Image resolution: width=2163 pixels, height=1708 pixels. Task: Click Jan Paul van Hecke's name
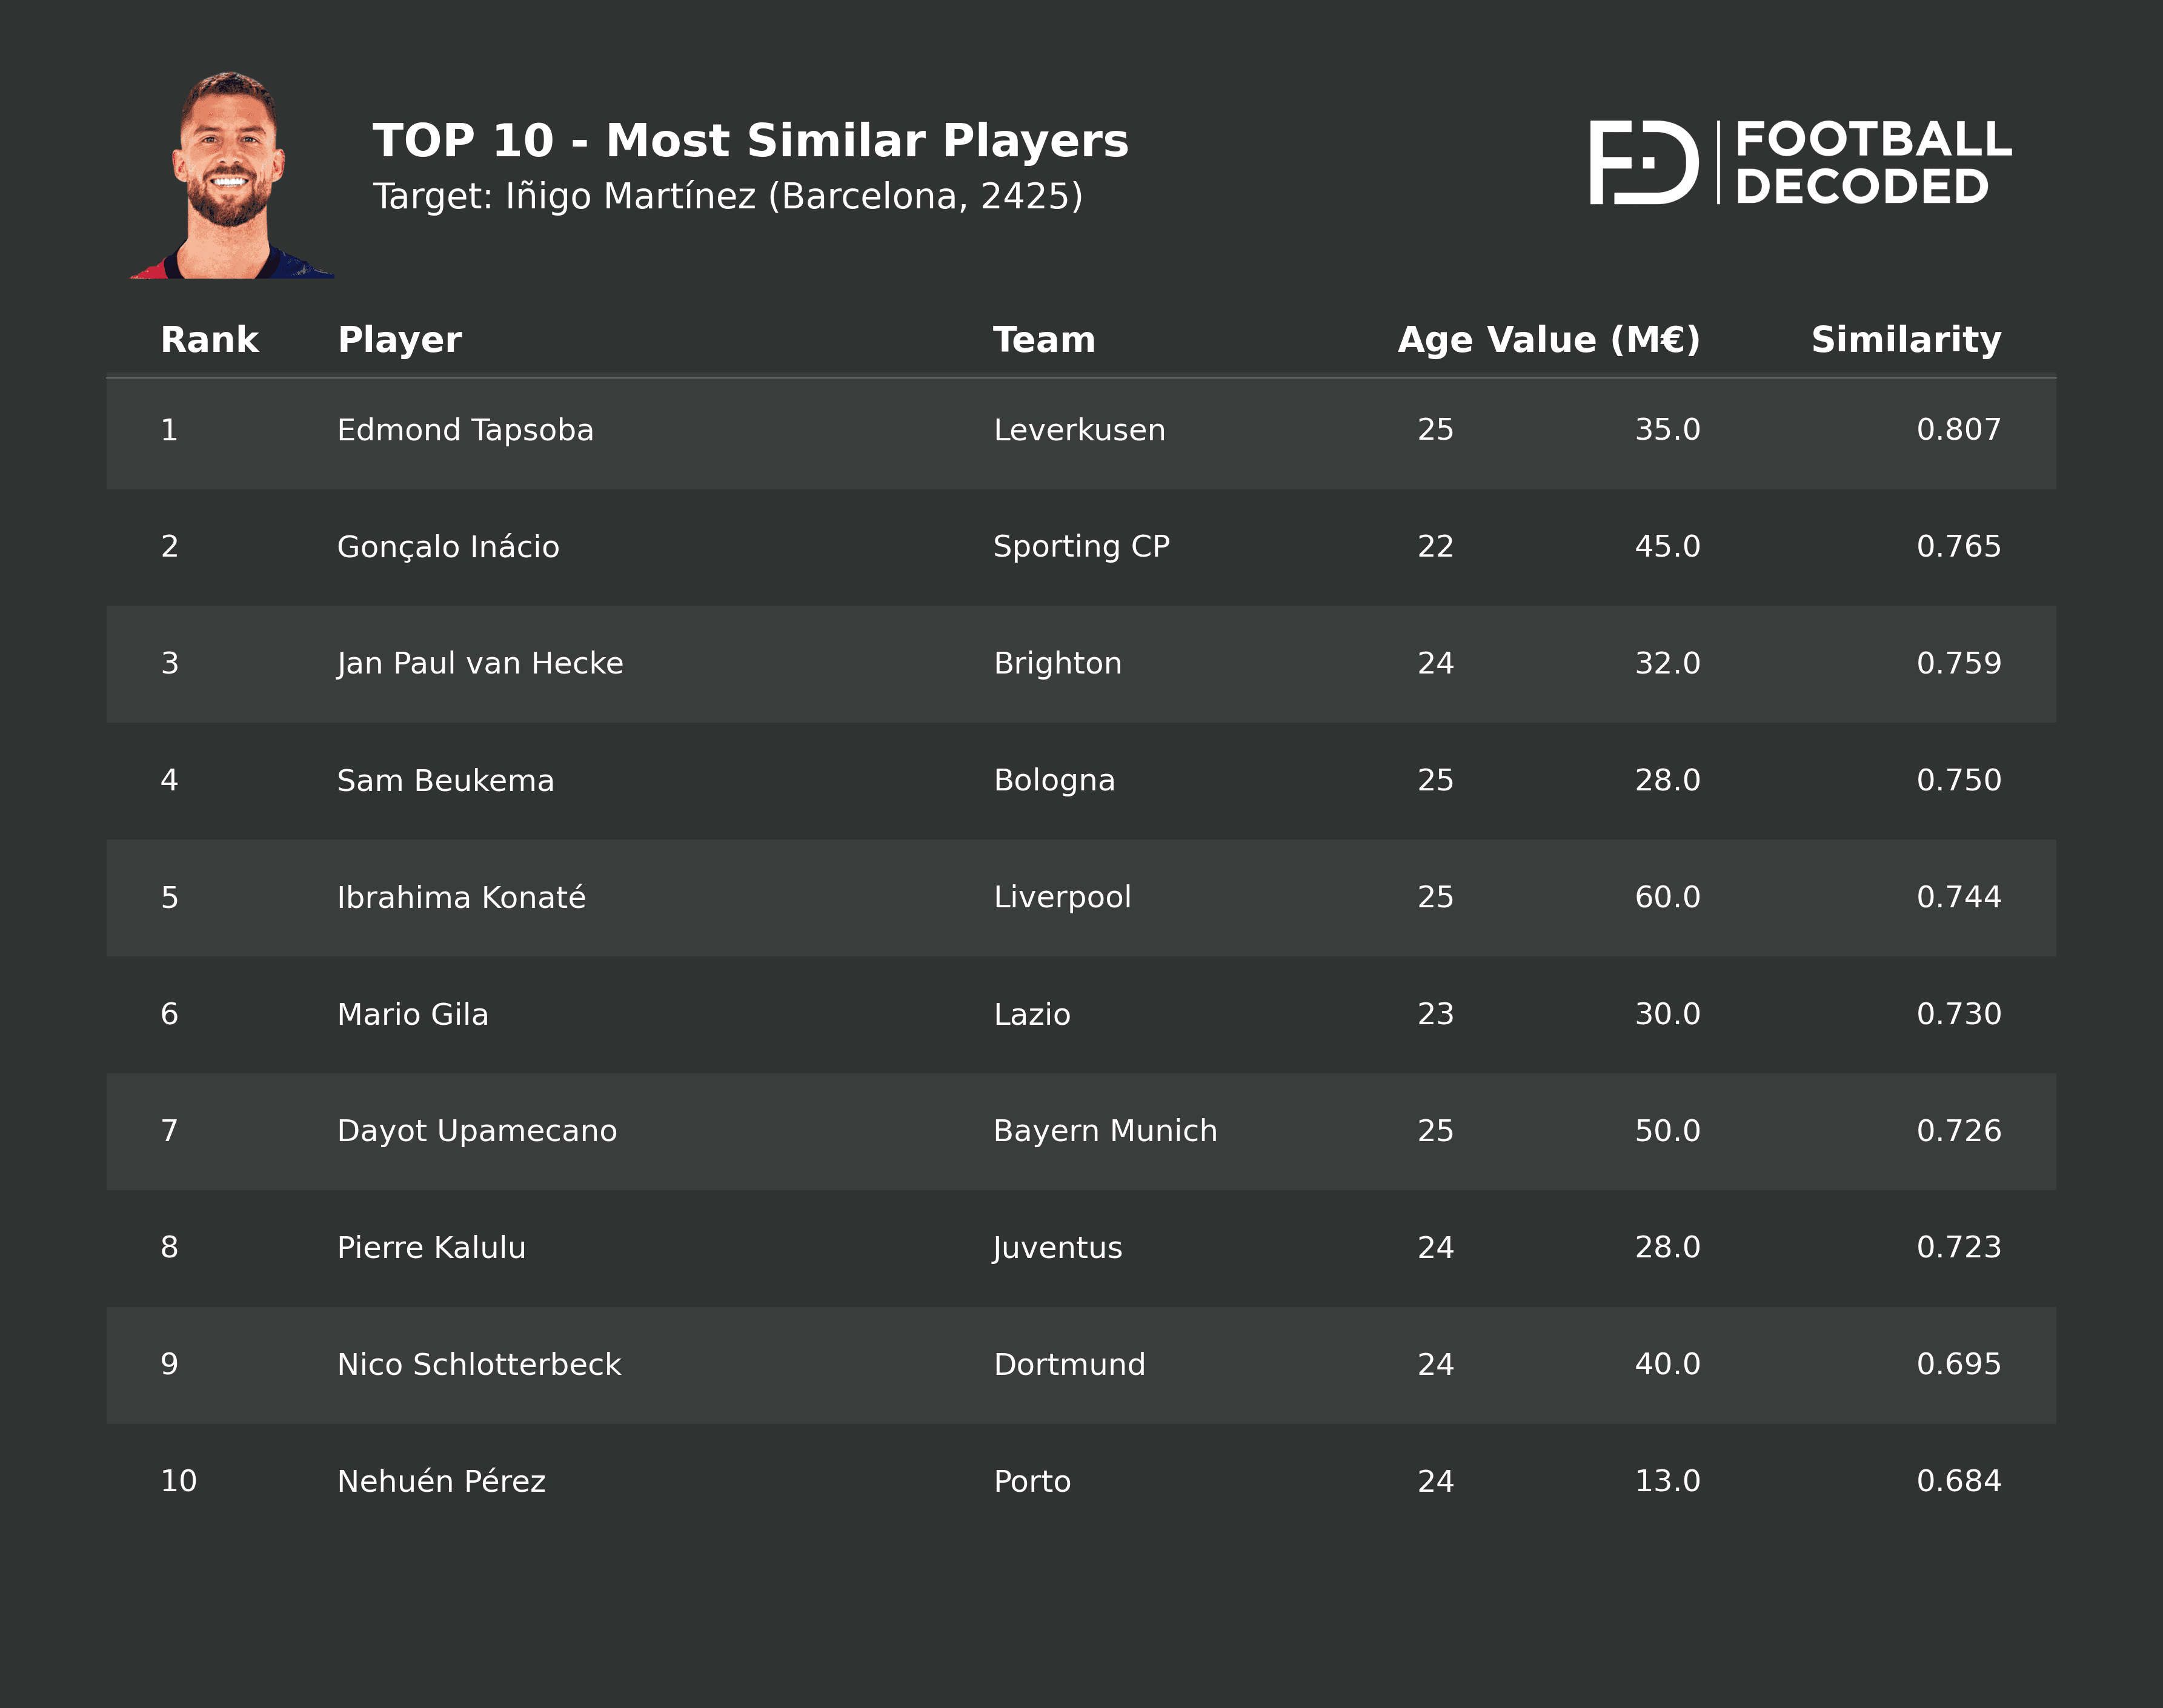coord(479,664)
